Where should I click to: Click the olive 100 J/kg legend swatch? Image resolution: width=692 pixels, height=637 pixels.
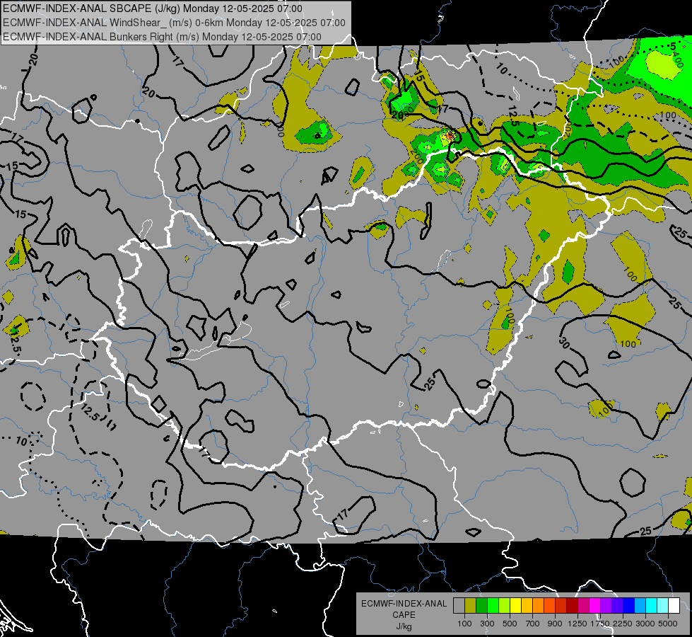[471, 606]
